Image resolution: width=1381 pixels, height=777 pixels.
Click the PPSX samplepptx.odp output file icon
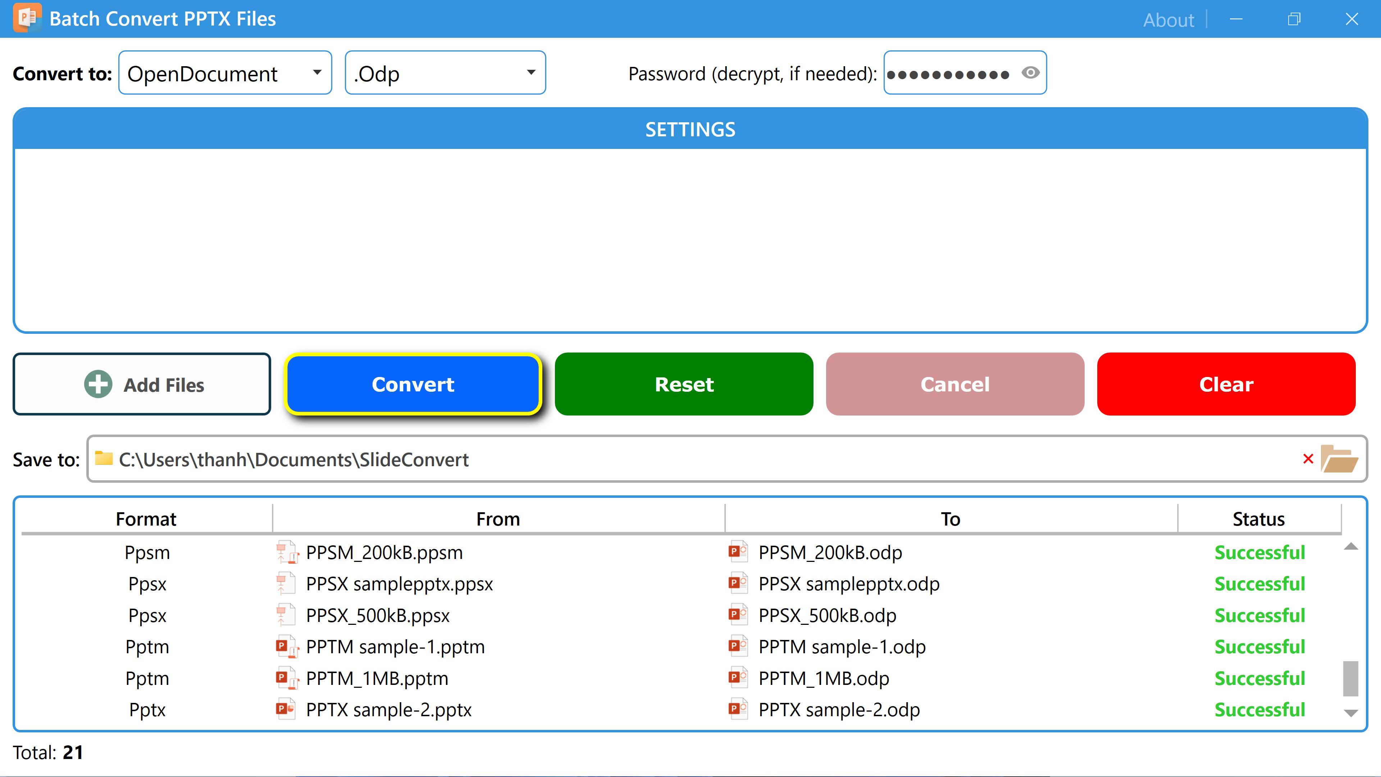738,583
